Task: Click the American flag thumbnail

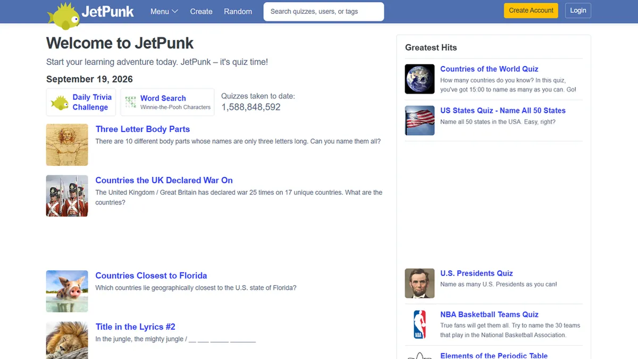Action: click(419, 120)
